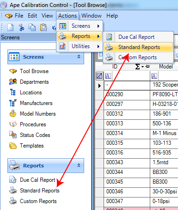Choose Custom Reports from the Reports submenu
The height and width of the screenshot is (210, 178).
click(x=138, y=57)
